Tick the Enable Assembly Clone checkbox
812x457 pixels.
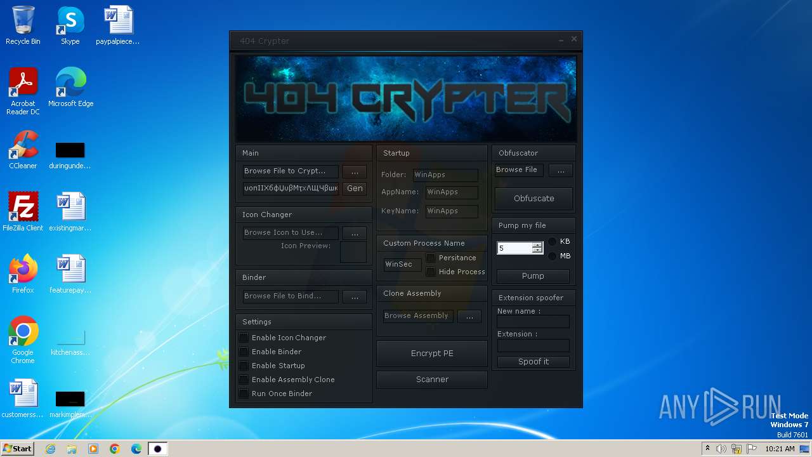(x=244, y=380)
